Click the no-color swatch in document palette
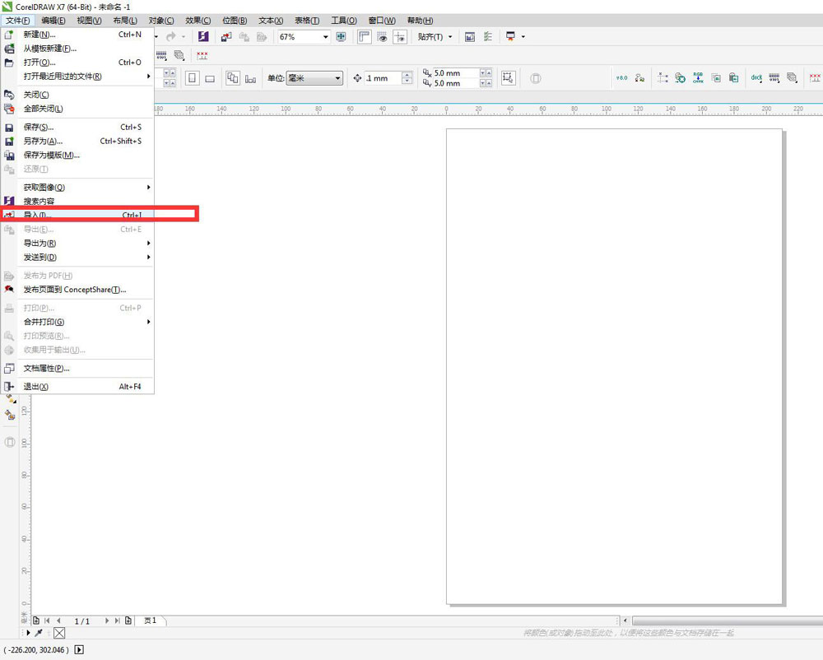Viewport: 823px width, 660px height. coord(59,633)
